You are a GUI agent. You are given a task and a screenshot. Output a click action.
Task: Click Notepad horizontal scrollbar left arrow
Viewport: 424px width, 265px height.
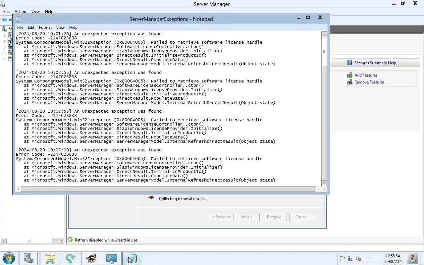click(19, 189)
